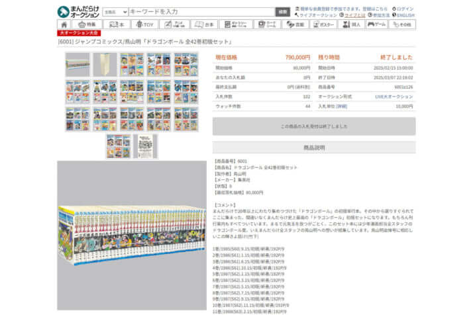The height and width of the screenshot is (315, 473).
Task: Select the fifth thumbnail in third row
Action: 185,119
